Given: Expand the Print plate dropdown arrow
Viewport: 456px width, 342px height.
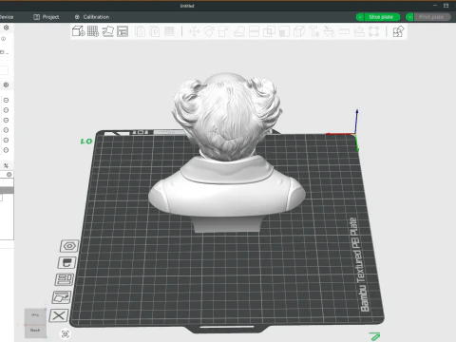Looking at the screenshot, I should click(x=409, y=17).
